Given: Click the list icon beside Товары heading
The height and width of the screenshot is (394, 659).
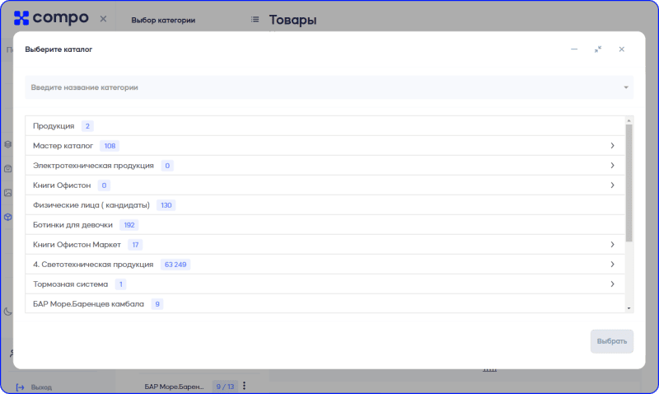Looking at the screenshot, I should coord(255,19).
